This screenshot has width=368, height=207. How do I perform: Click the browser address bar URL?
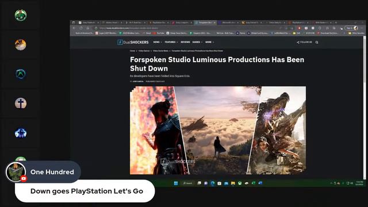pos(129,28)
